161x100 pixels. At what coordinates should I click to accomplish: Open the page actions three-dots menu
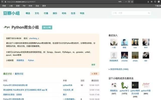126,2
